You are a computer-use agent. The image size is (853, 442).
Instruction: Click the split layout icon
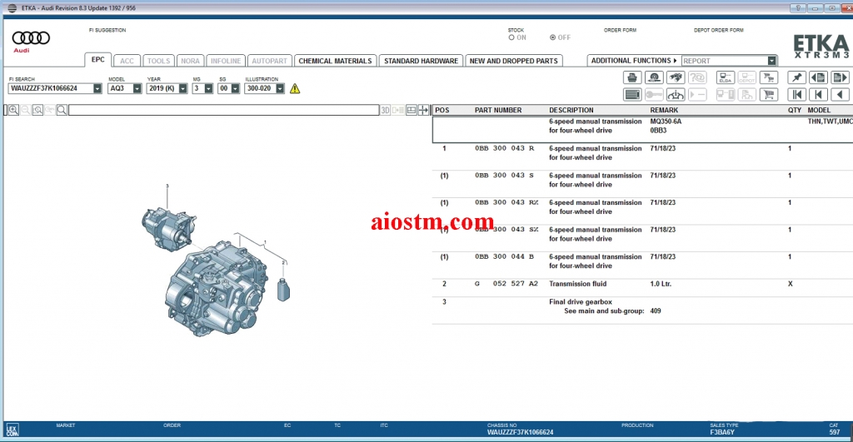[412, 110]
